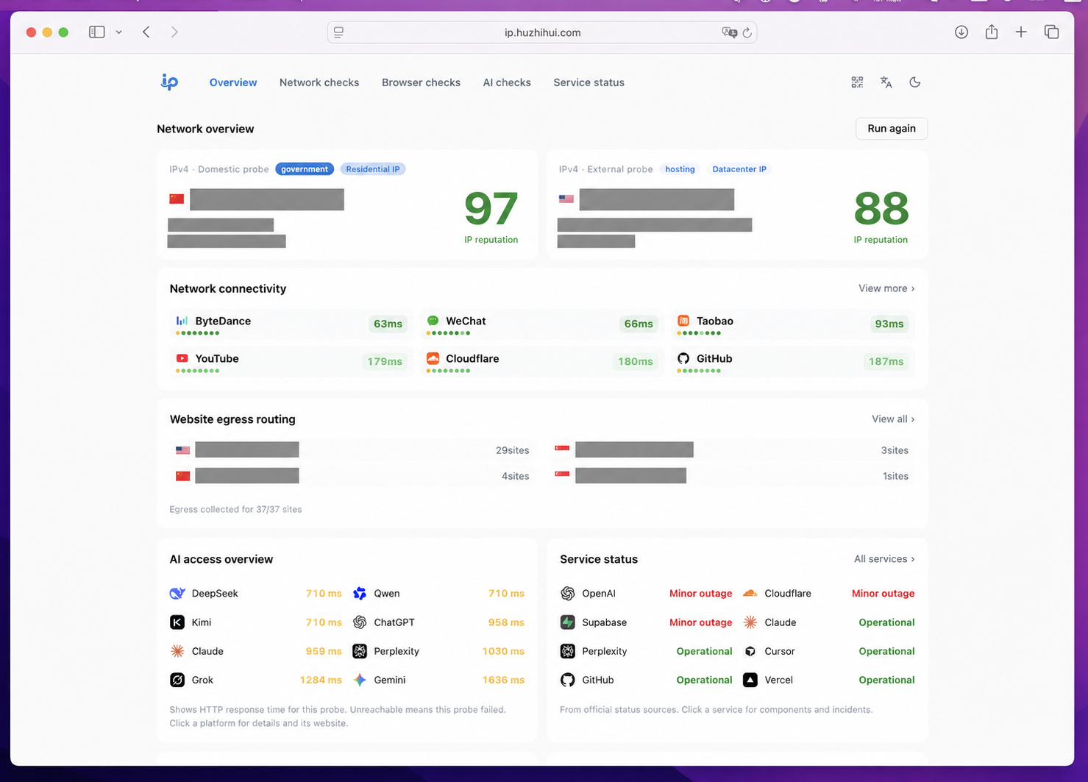Screen dimensions: 1088x782
Task: Toggle the Safari sidebar
Action: click(x=96, y=32)
